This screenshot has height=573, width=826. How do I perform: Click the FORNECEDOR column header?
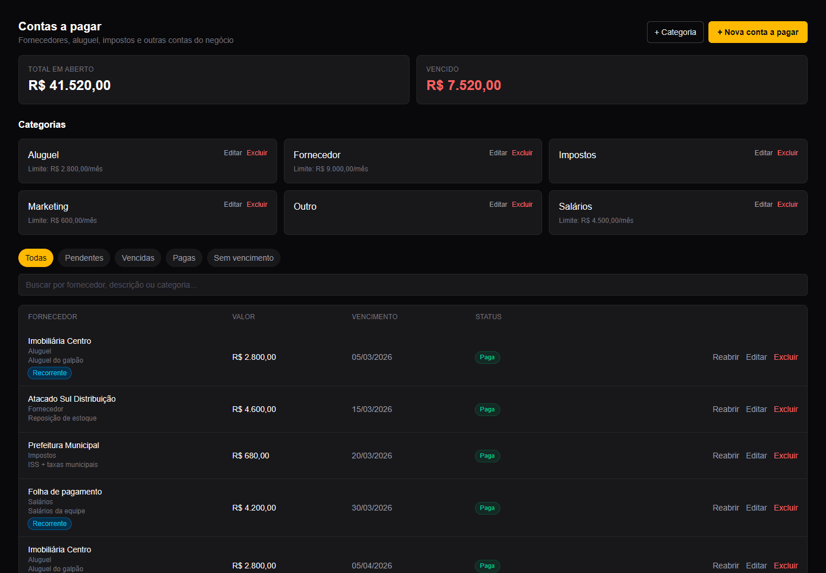click(53, 317)
